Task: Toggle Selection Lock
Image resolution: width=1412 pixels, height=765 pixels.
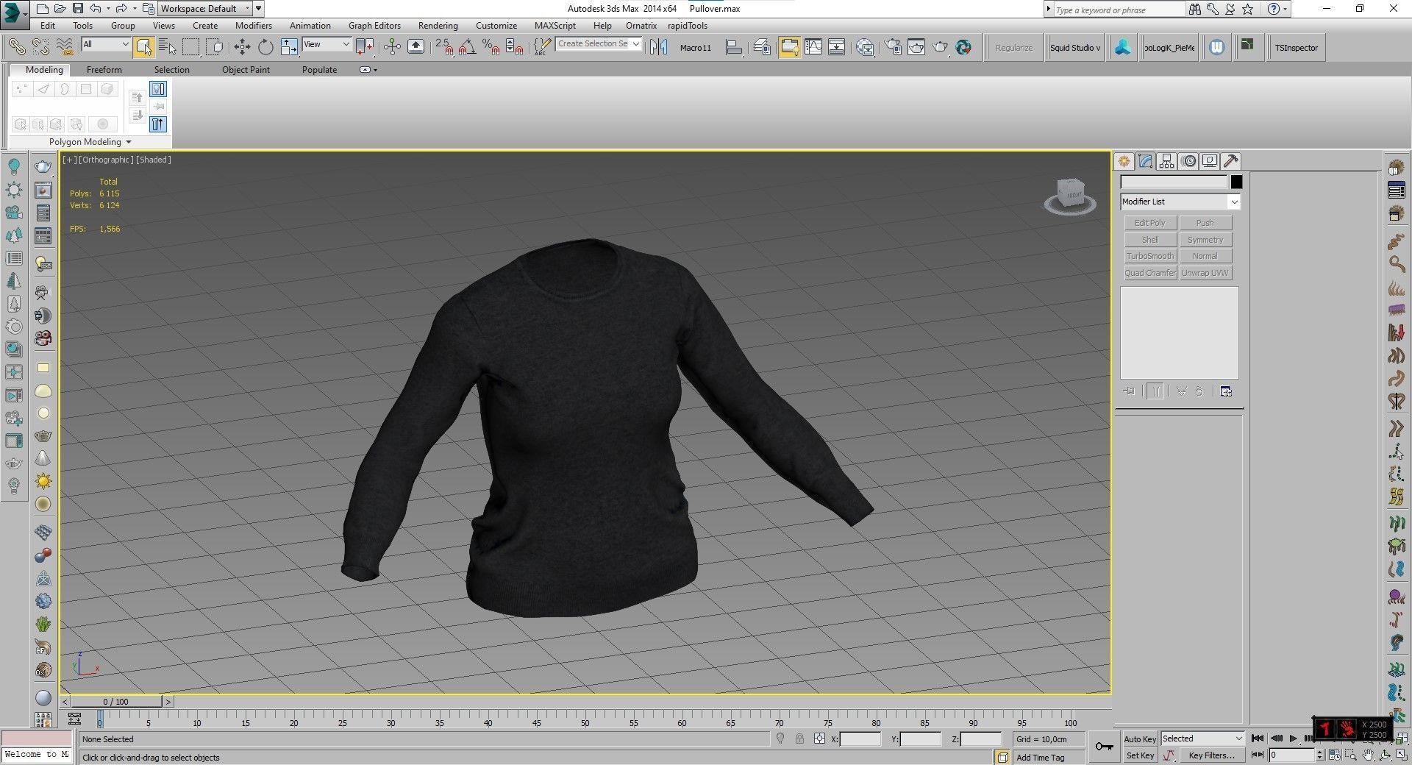Action: 799,739
